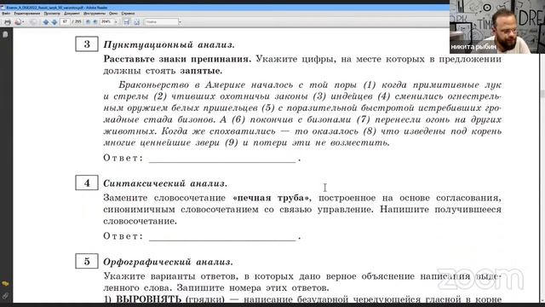Click the heading 'Орфографический анализ.'
This screenshot has height=307, width=545.
point(169,262)
